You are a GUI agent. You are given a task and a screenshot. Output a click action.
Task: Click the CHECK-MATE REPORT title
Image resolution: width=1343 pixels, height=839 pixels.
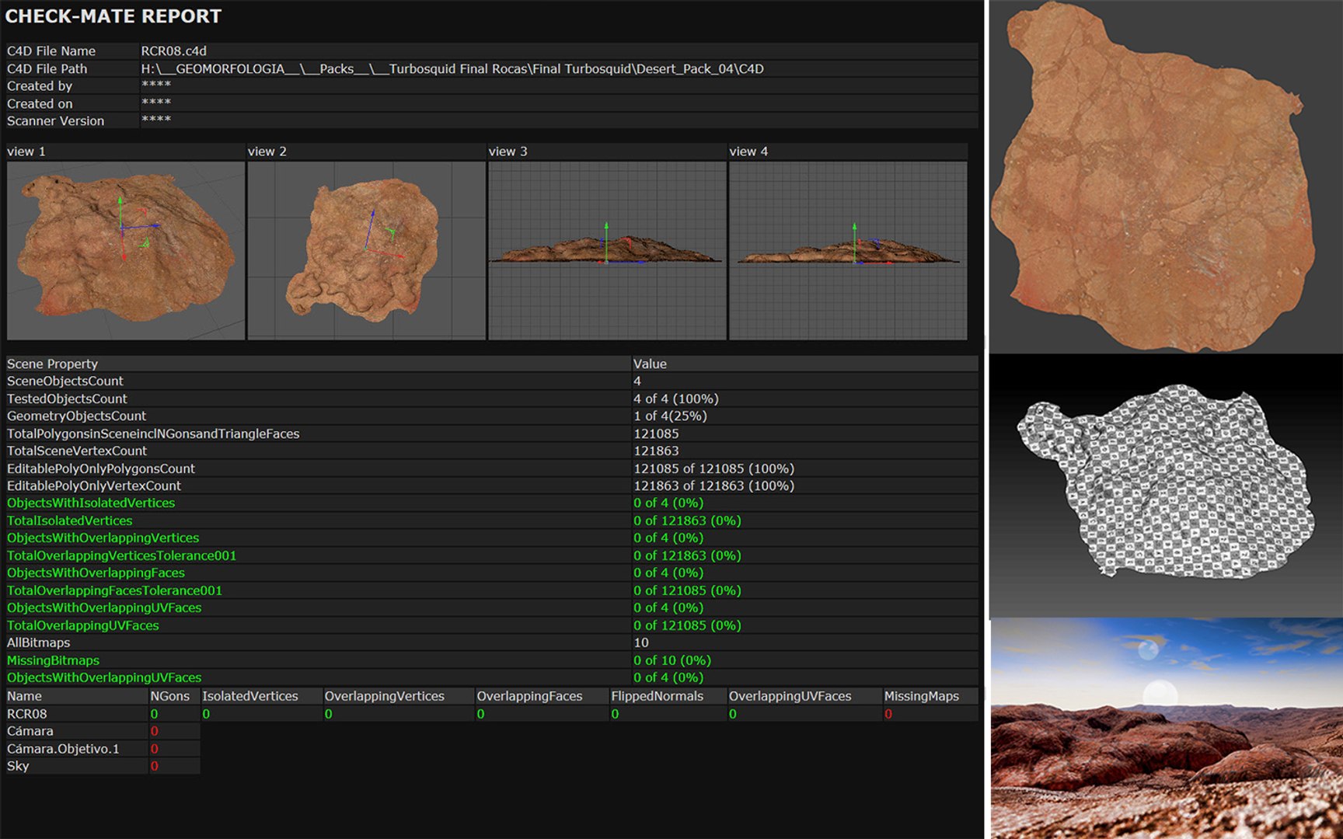click(113, 16)
